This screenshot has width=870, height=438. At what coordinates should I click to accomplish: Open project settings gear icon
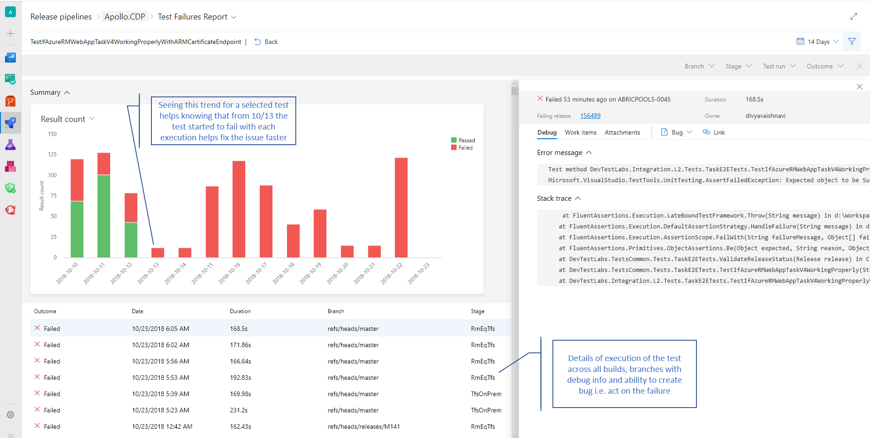10,415
